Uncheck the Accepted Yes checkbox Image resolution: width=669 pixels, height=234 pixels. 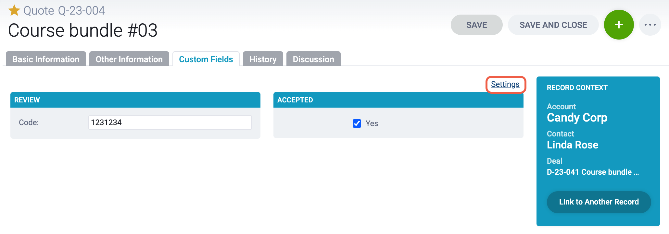(357, 123)
